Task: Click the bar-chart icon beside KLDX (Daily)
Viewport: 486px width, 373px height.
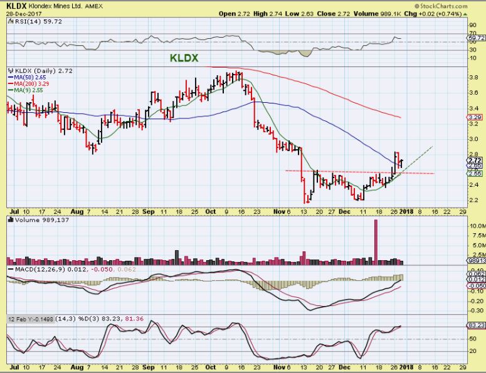Action: coord(11,71)
